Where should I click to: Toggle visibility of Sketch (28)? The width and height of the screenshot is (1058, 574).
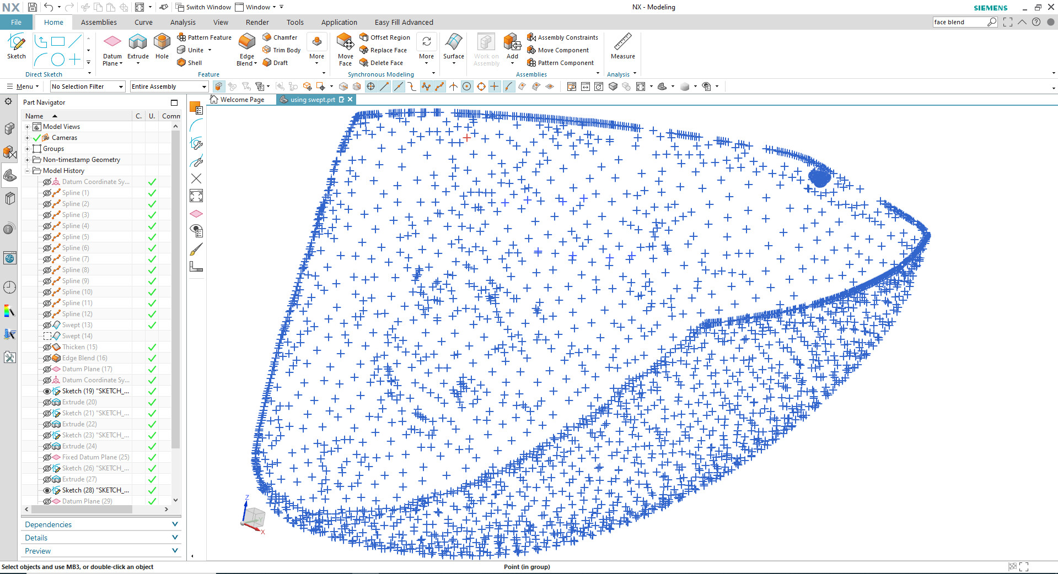(x=47, y=490)
